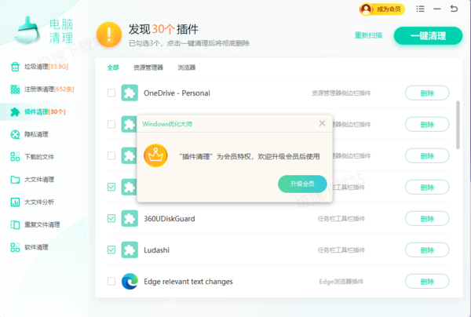The image size is (471, 317).
Task: Close the Windows优化大师 dialog
Action: click(x=322, y=123)
